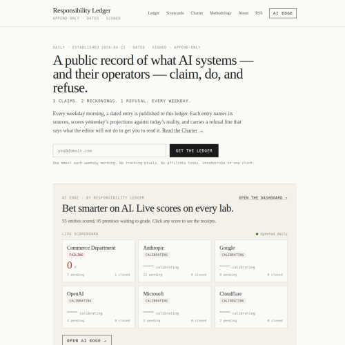Click the FAILING badge on Commerce Department

click(76, 255)
